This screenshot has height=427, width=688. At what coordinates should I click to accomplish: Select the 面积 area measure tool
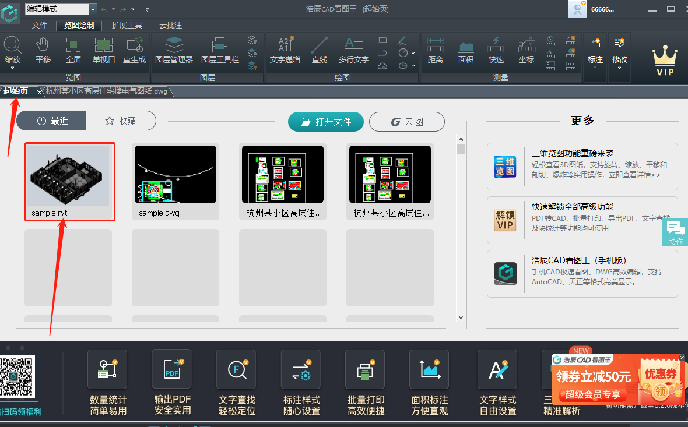tap(465, 50)
